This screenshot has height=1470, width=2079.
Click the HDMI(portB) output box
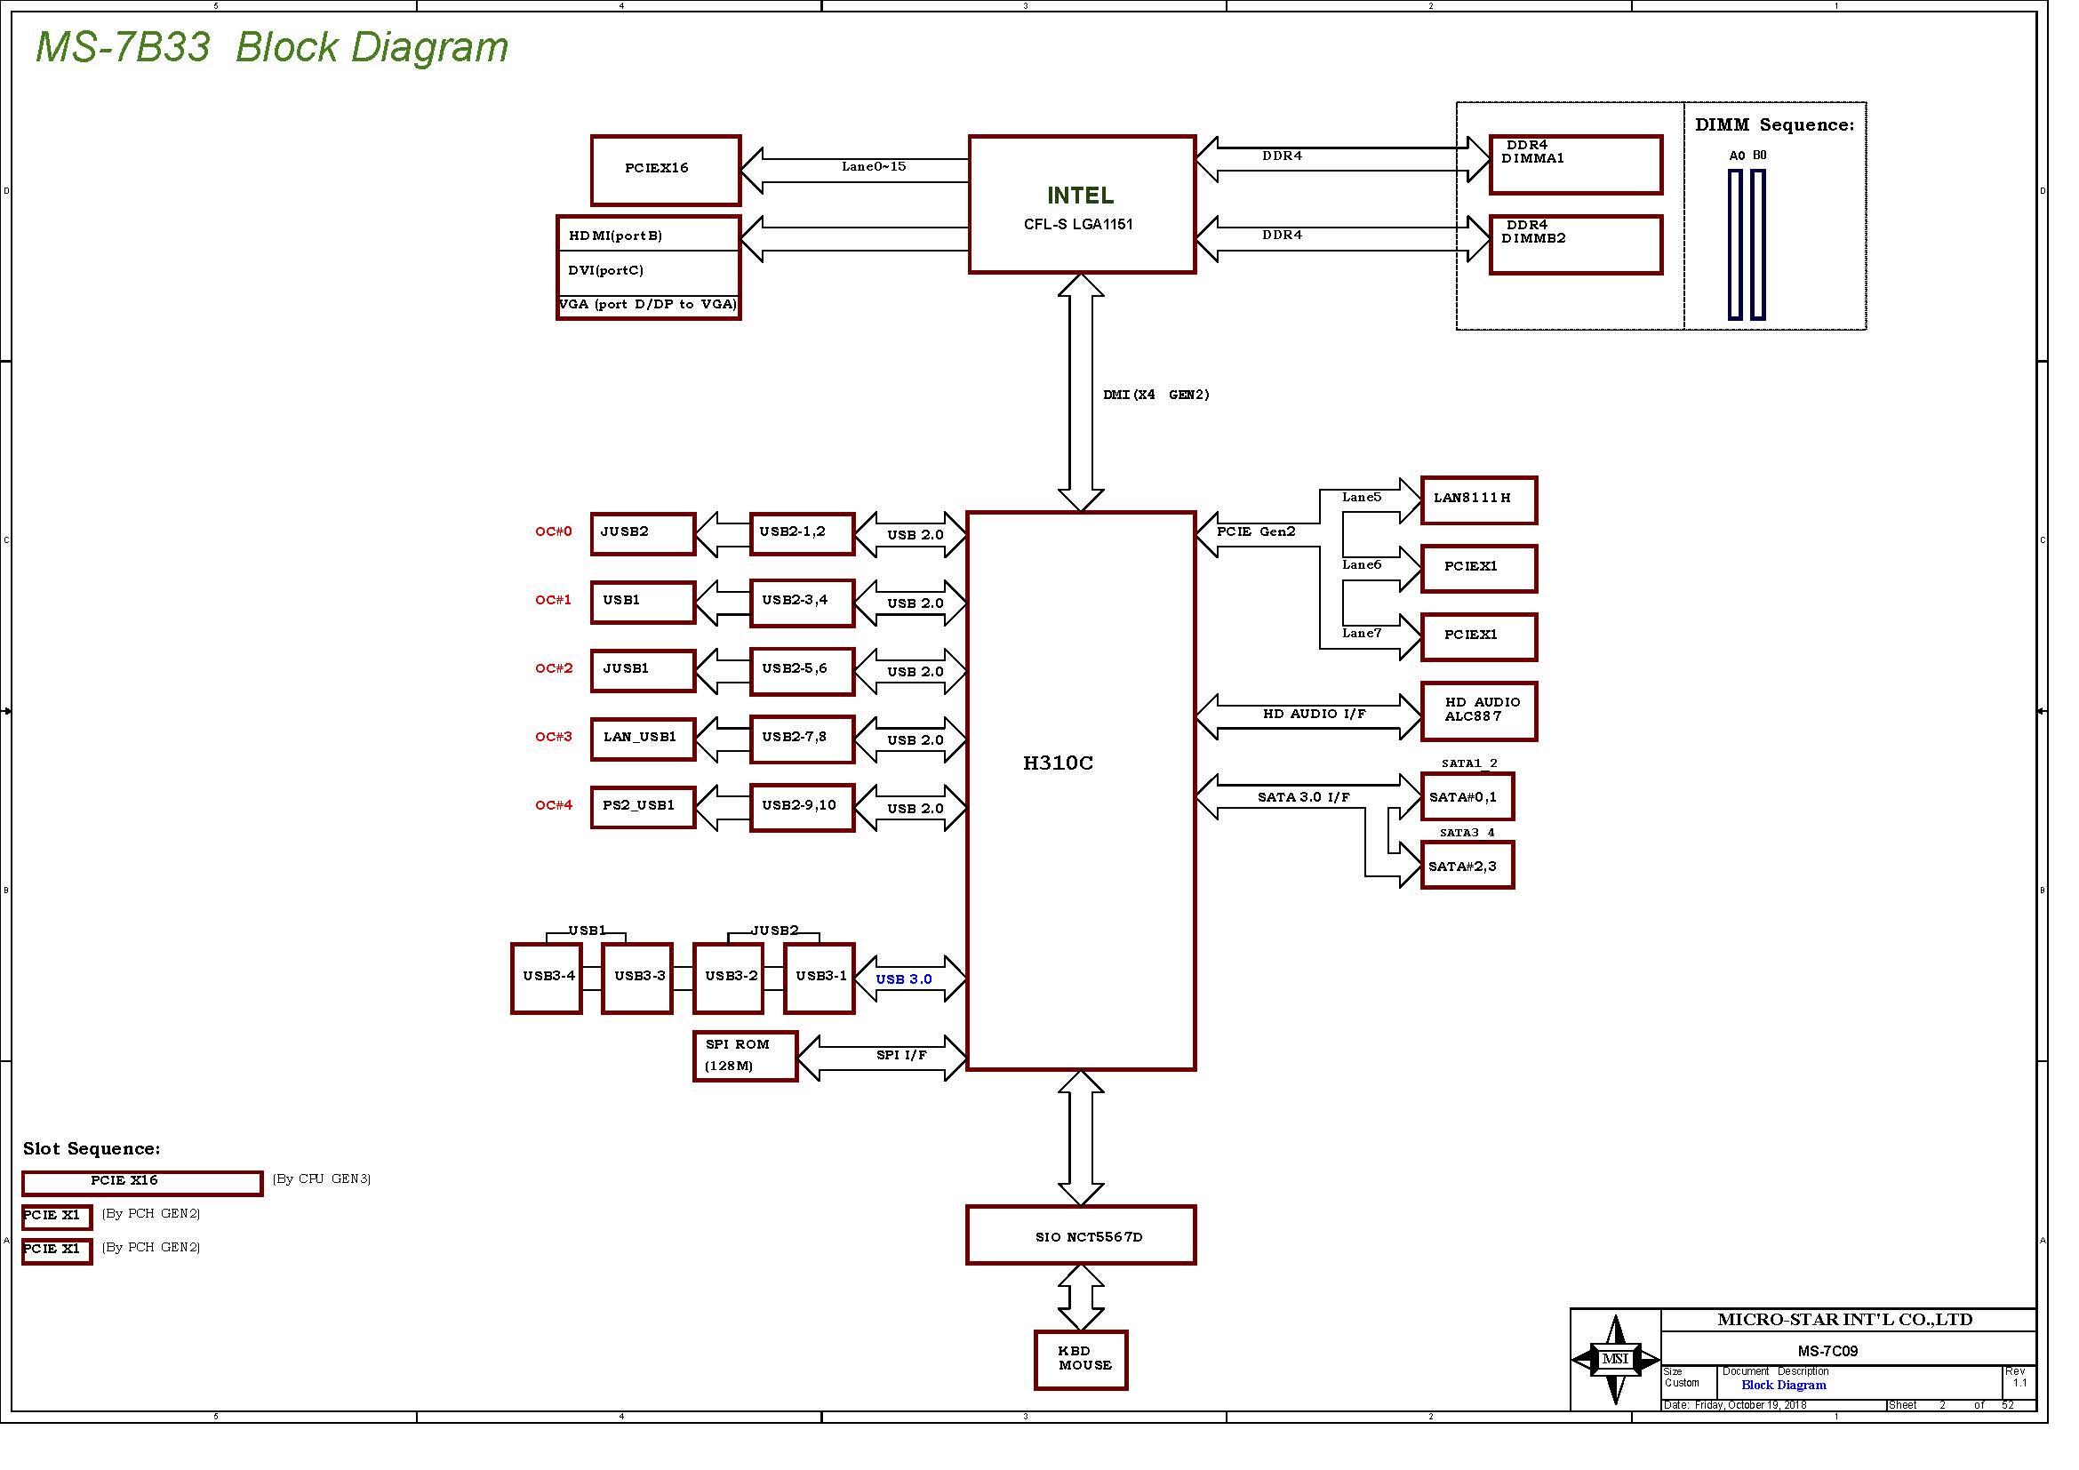pyautogui.click(x=648, y=235)
